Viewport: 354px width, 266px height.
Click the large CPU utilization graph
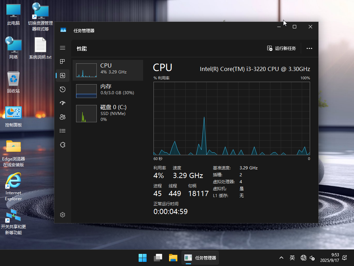232,118
